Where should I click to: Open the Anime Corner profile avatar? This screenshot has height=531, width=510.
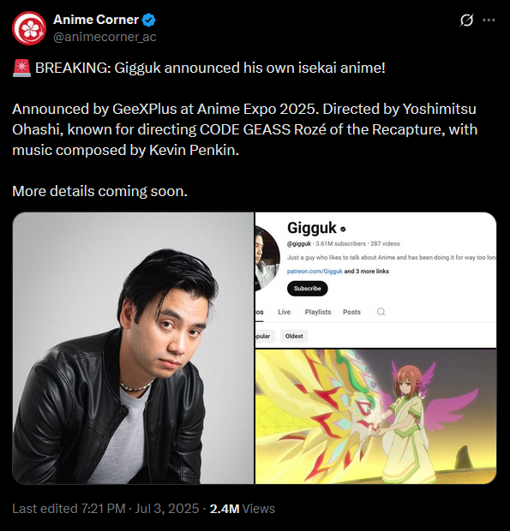[x=29, y=28]
